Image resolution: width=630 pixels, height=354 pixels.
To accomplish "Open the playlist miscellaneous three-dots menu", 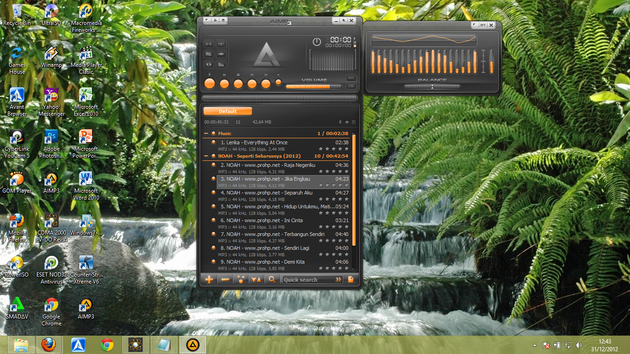I will point(240,279).
